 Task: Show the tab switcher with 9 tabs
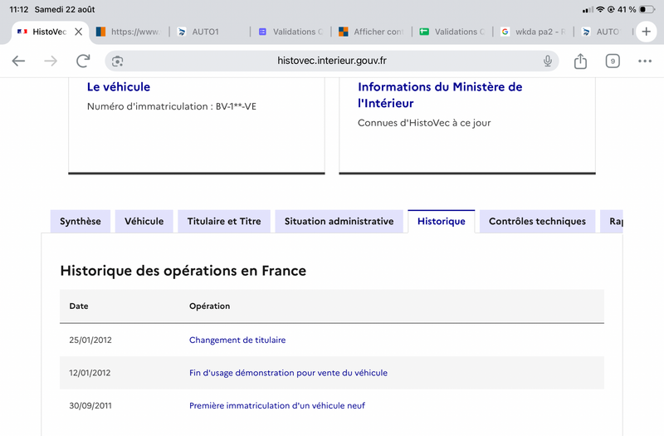pyautogui.click(x=613, y=61)
